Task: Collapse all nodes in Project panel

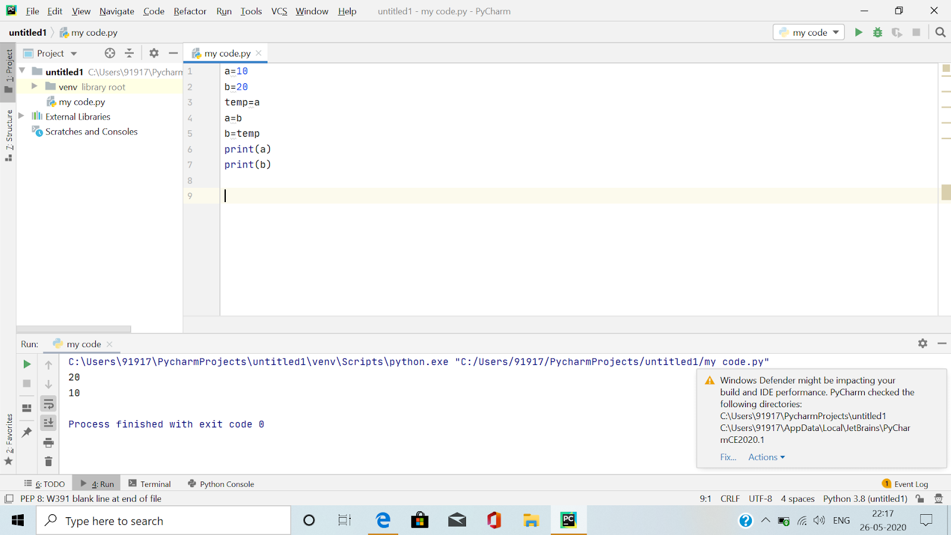Action: 129,53
